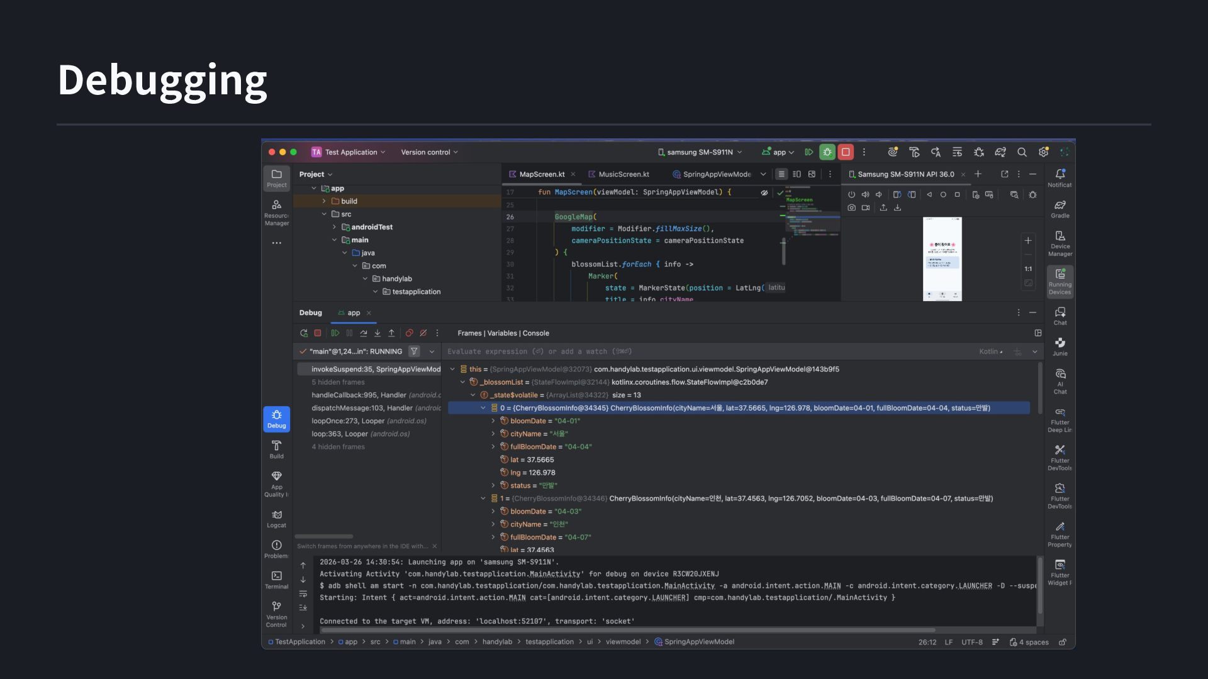
Task: Toggle Mute Breakpoints in debug toolbar
Action: tap(423, 333)
